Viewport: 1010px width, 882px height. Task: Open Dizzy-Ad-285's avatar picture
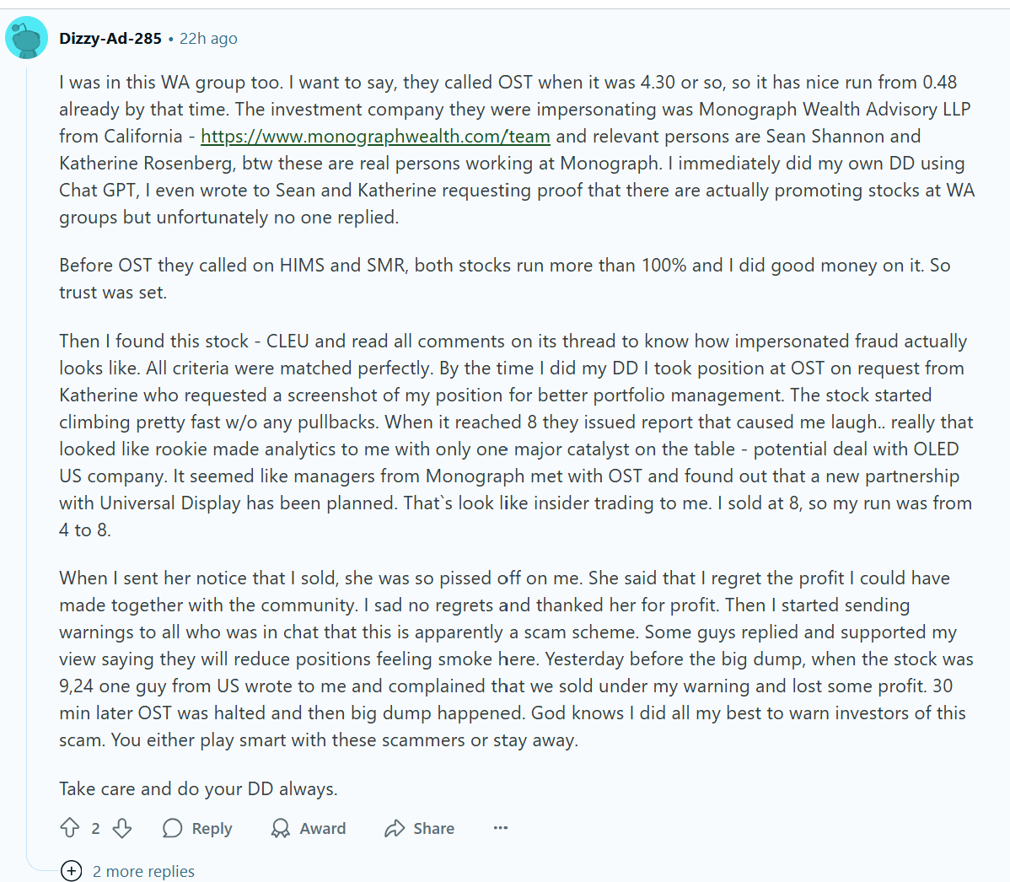pos(26,37)
